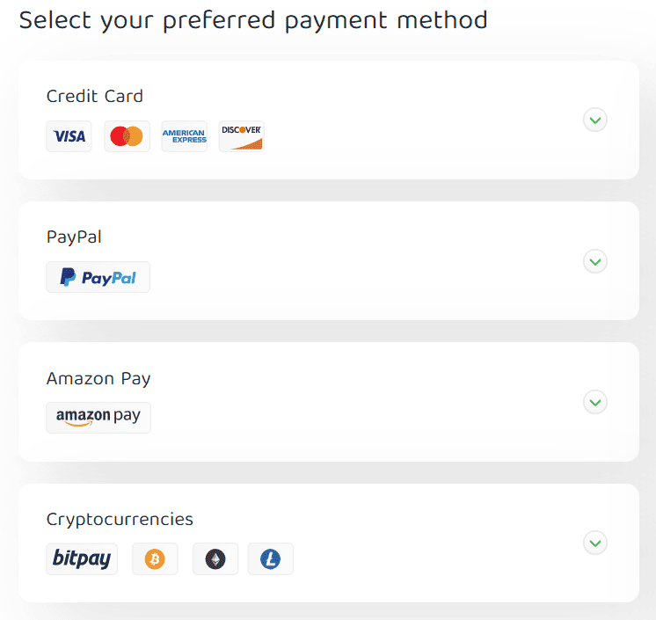
Task: Select the Cryptocurrencies label text
Action: coord(120,519)
